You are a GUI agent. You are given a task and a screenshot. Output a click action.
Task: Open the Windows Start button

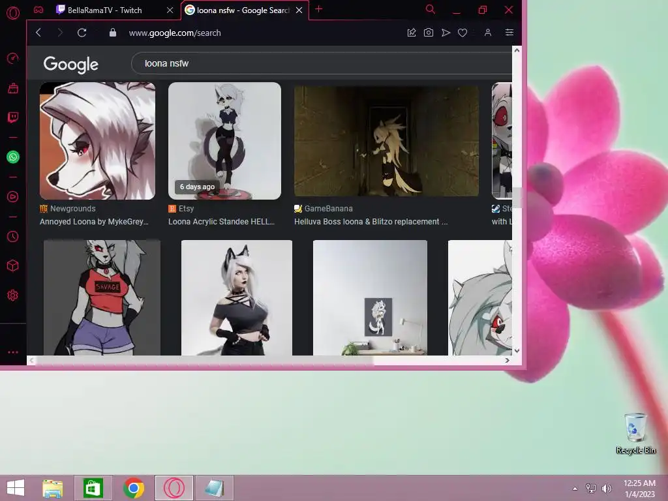(x=16, y=488)
